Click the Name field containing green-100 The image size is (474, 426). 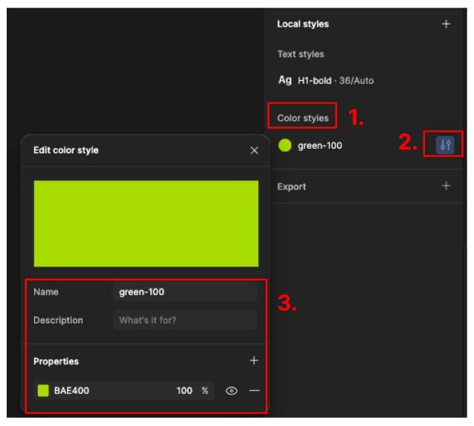coord(185,292)
